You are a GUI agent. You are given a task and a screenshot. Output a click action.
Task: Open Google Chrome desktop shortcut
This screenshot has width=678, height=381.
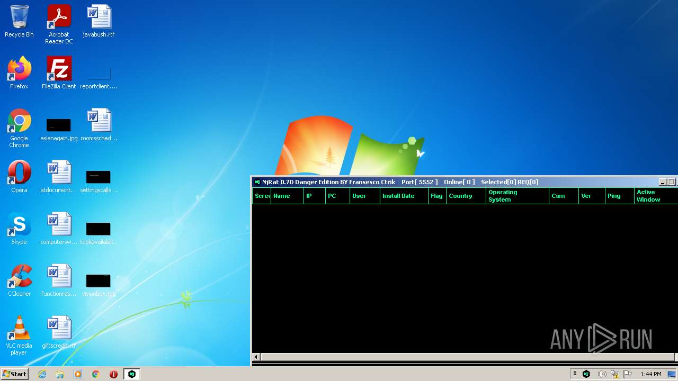[19, 128]
